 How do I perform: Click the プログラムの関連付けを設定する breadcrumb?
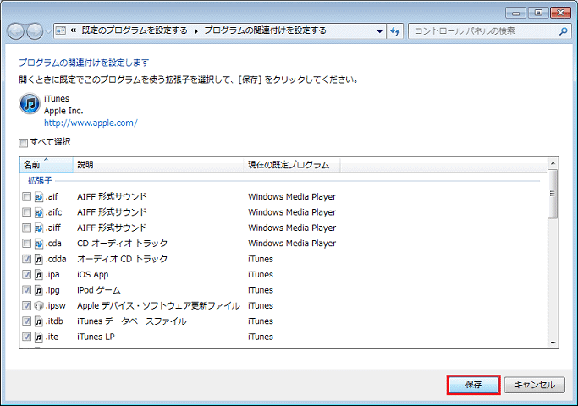266,30
